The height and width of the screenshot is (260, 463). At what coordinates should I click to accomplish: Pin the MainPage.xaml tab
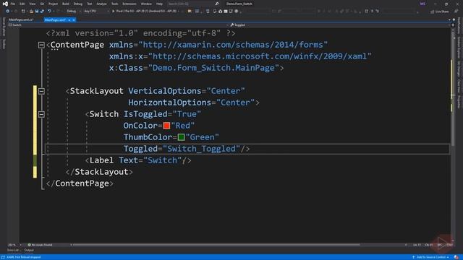coord(69,20)
